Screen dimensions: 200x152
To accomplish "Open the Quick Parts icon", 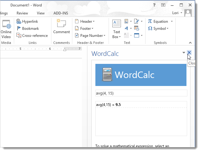I will (126, 21).
